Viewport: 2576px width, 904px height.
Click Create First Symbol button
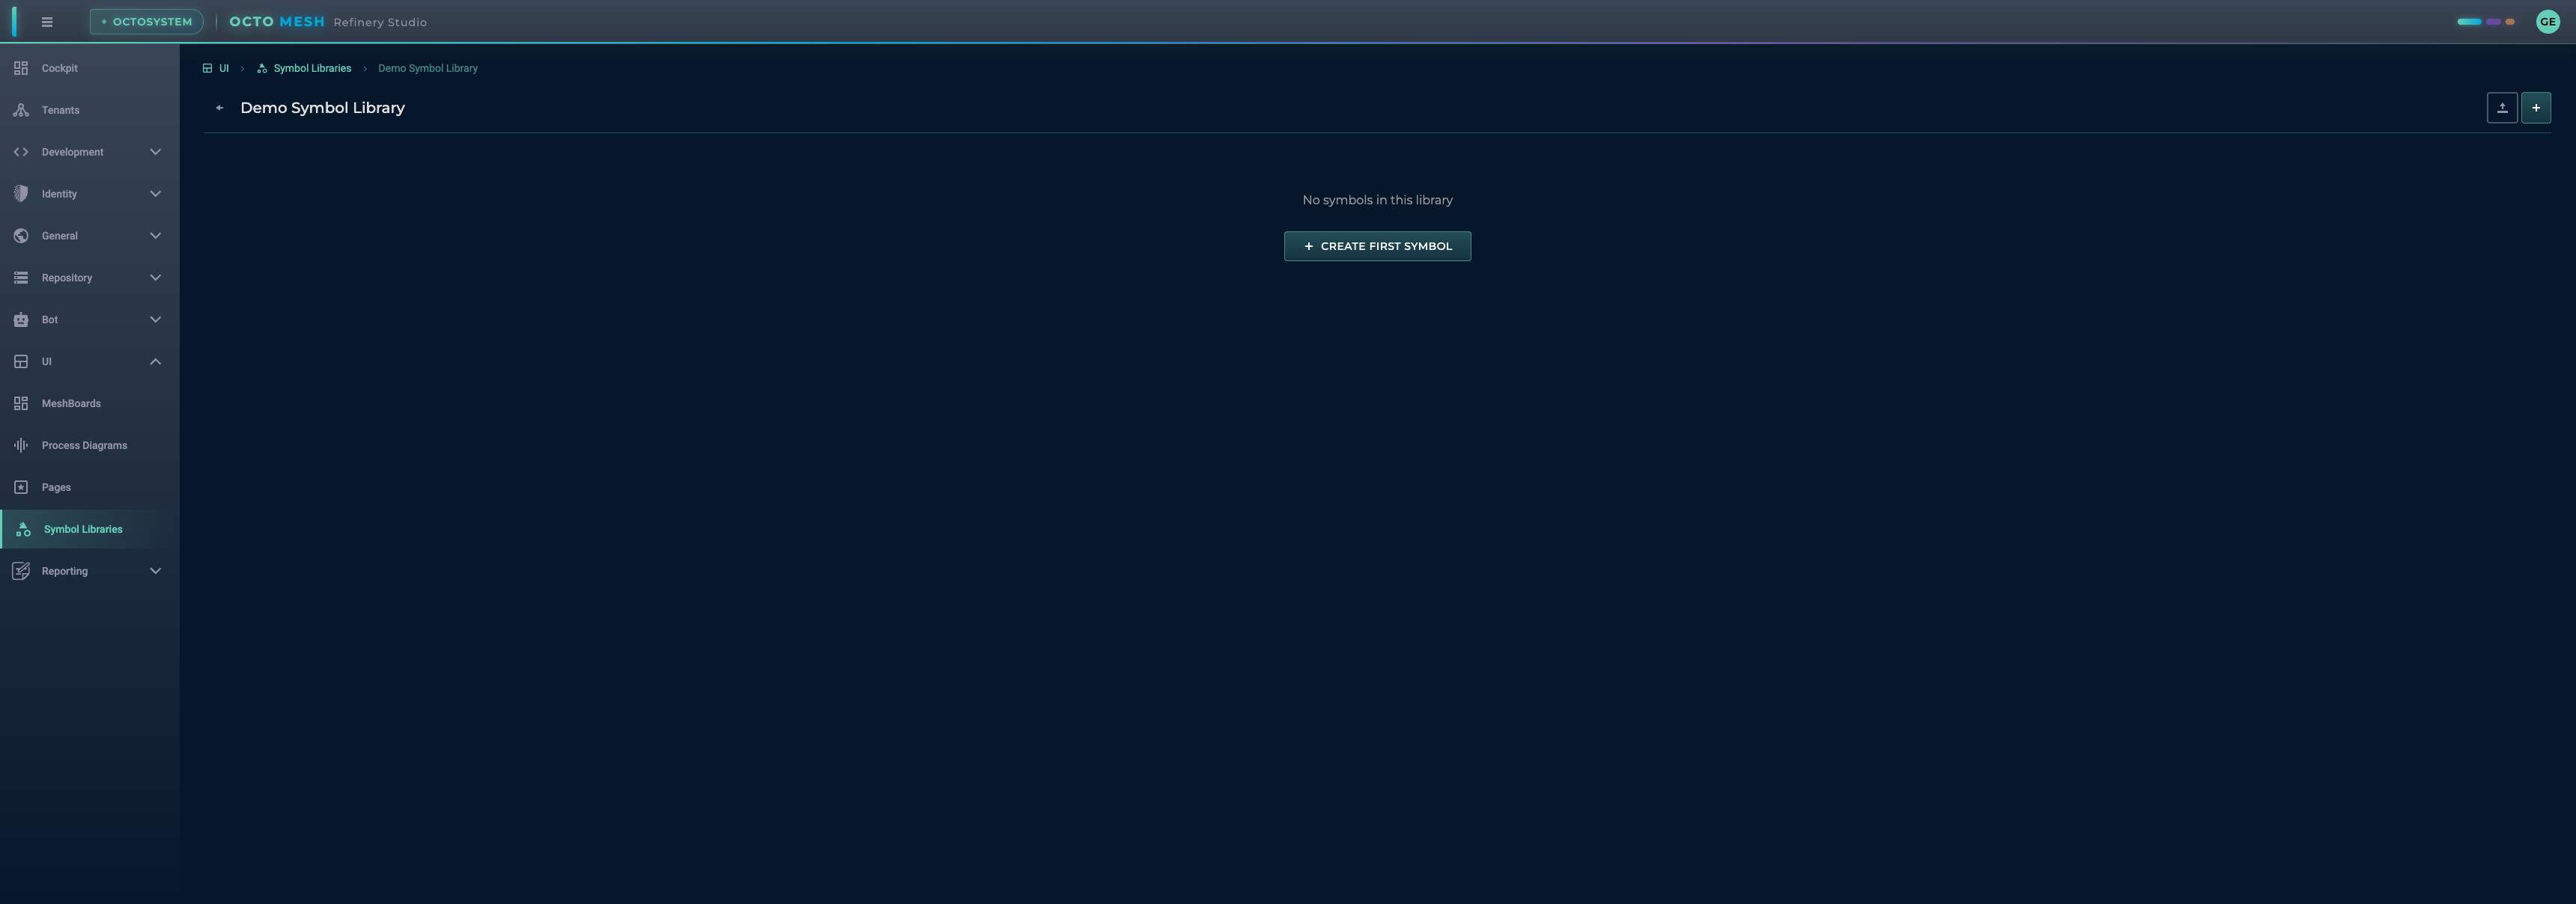1377,245
